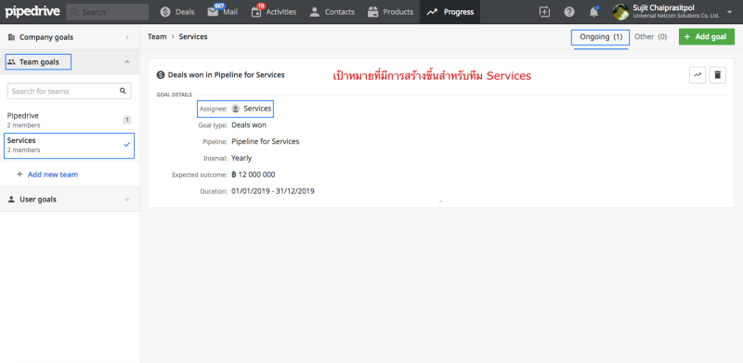Open the help question mark icon
743x363 pixels.
coord(569,12)
